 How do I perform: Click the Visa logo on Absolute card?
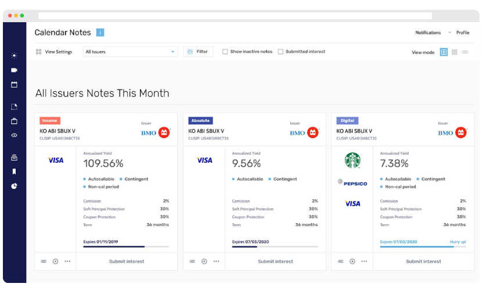204,160
